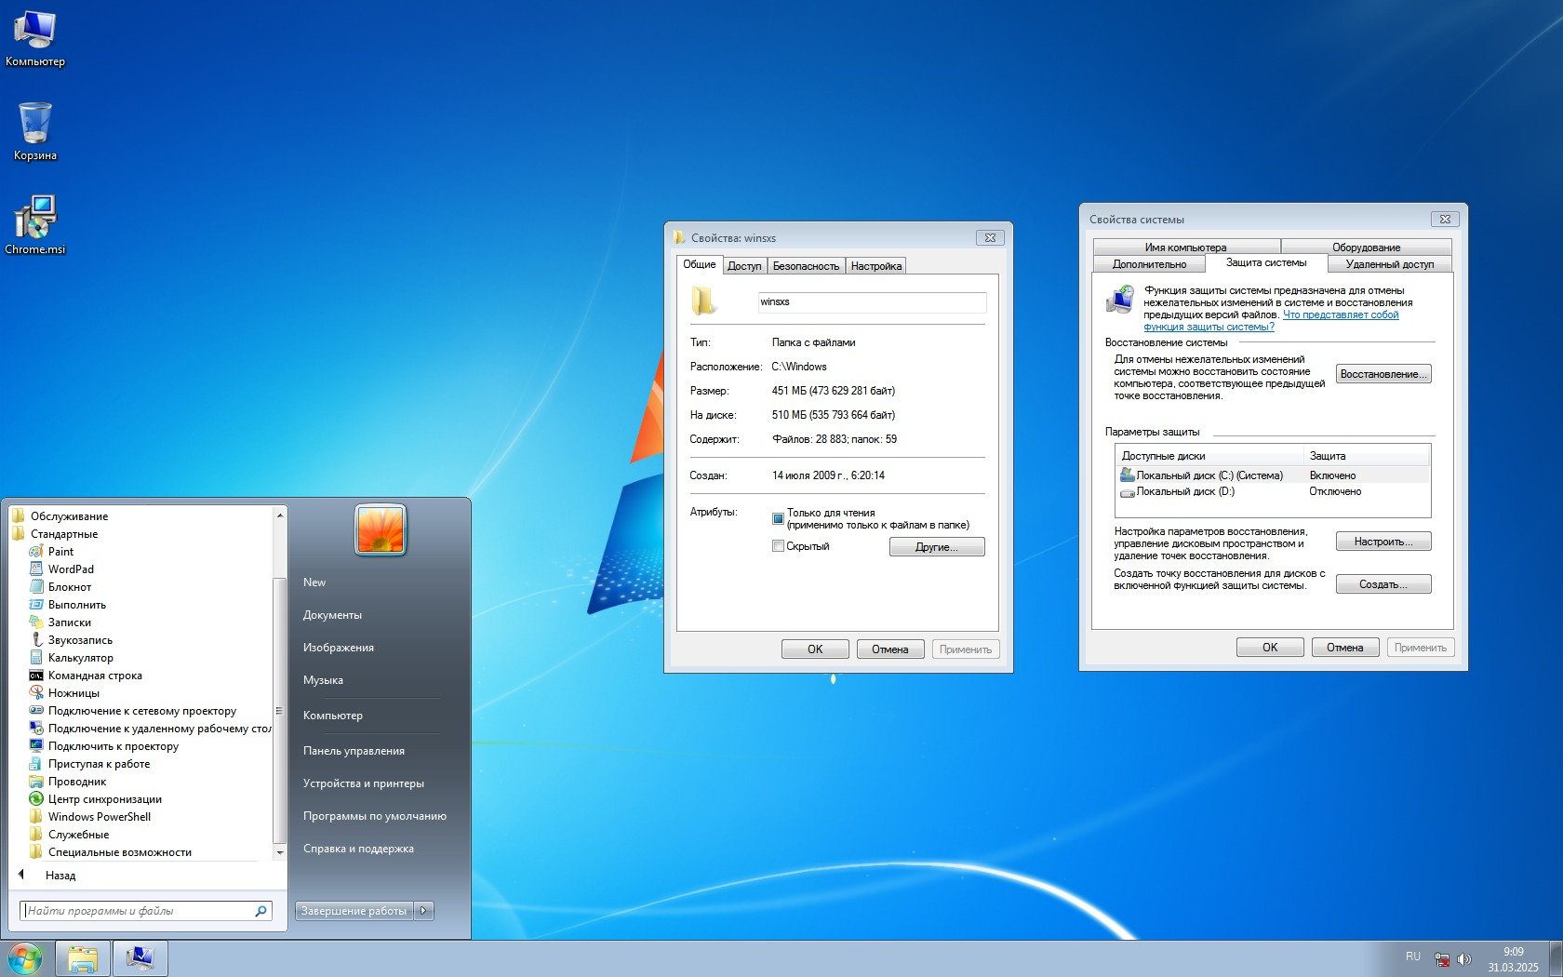Launch Paint from the Start menu list
1563x977 pixels.
point(60,552)
